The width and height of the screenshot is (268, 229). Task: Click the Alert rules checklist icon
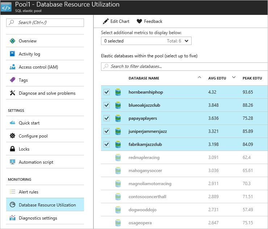(12, 192)
